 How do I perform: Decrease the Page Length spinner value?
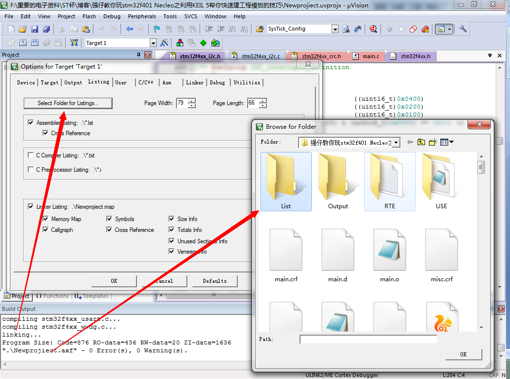click(263, 106)
